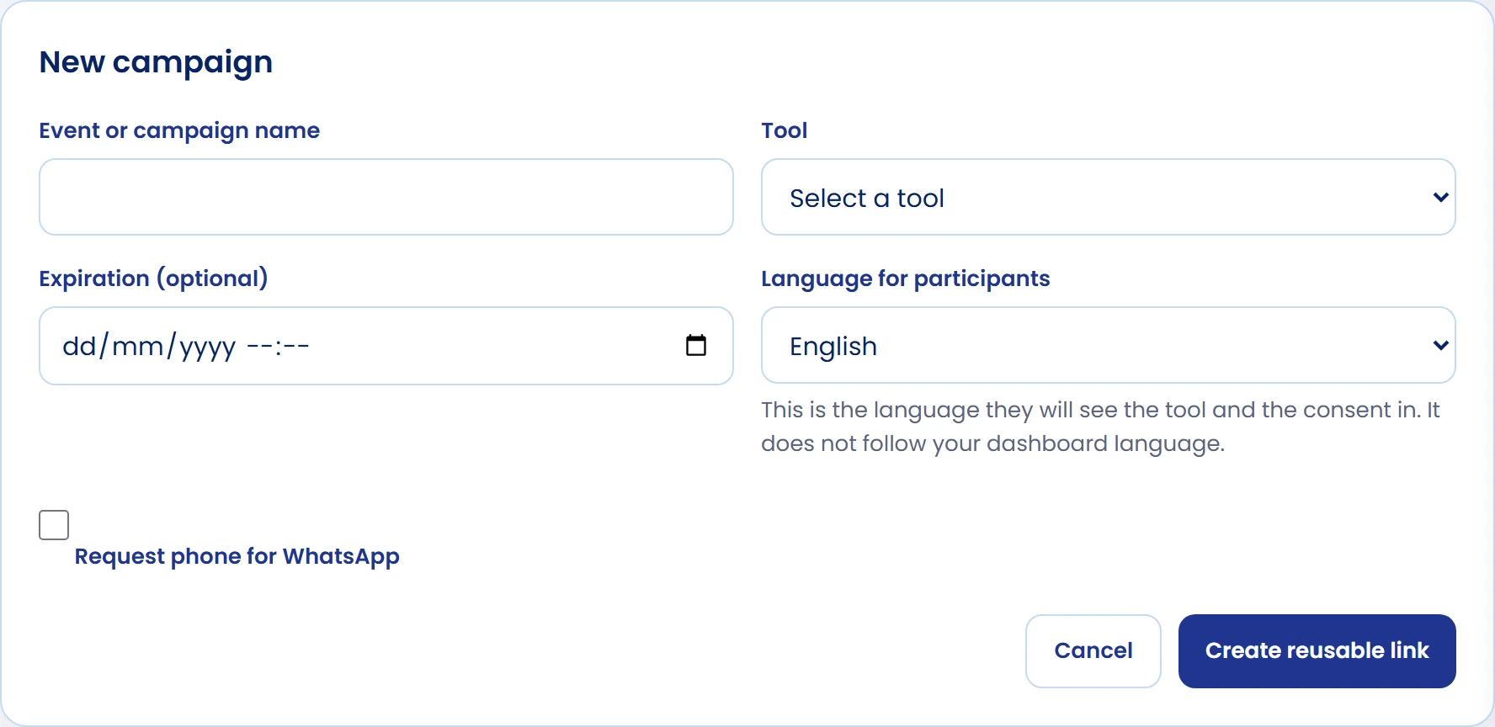The width and height of the screenshot is (1495, 727).
Task: Click the language help text below English
Action: 1100,427
